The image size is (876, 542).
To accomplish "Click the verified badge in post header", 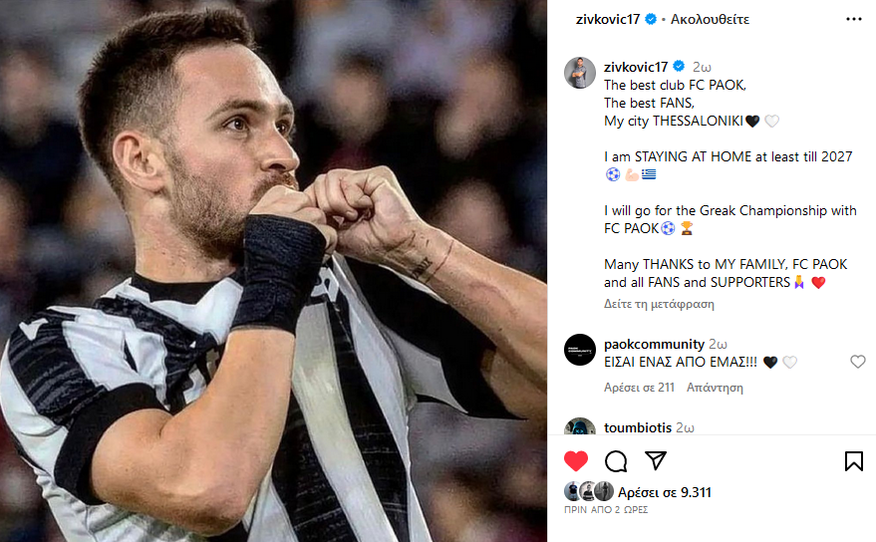I will tap(651, 19).
